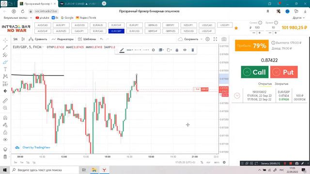Screen dimensions: 310x174
Task: Switch to the Закрытые closed trades tab
Action: pos(281,84)
